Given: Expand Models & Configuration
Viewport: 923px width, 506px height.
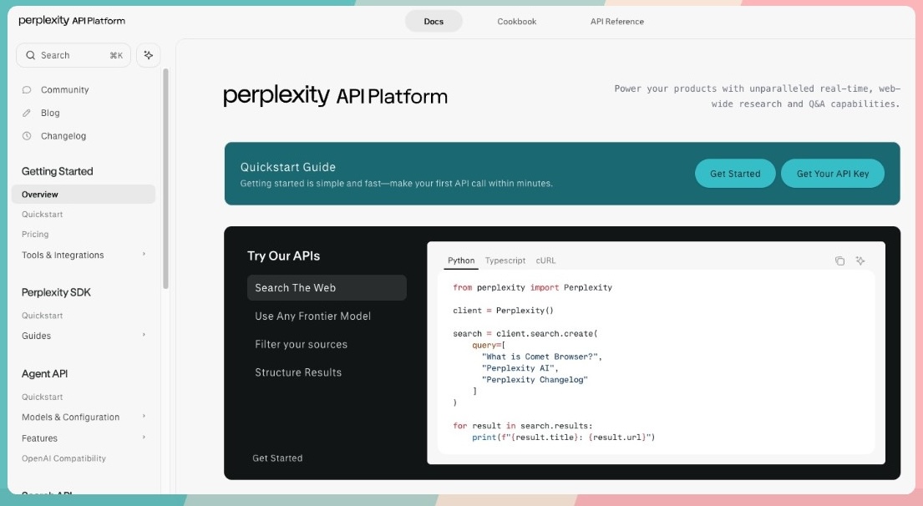Looking at the screenshot, I should pyautogui.click(x=142, y=417).
